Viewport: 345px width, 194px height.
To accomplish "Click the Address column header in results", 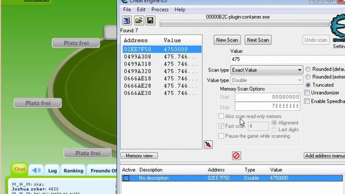I will point(136,40).
